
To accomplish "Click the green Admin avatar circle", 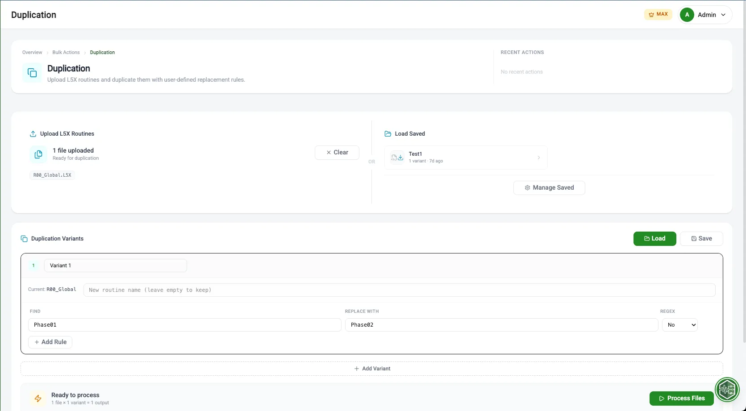I will click(687, 15).
